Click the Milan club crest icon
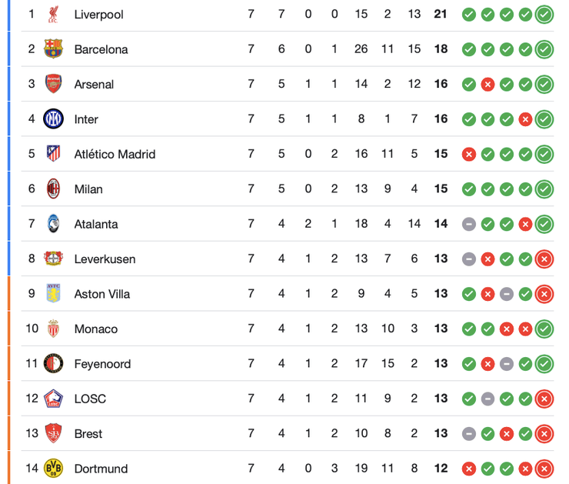Screen dimensions: 569x484 pyautogui.click(x=53, y=189)
